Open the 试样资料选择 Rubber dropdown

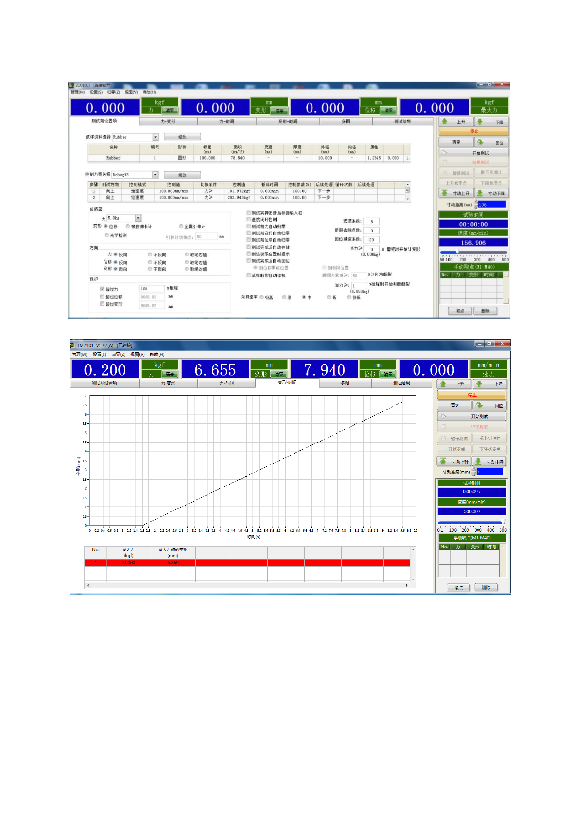point(155,137)
